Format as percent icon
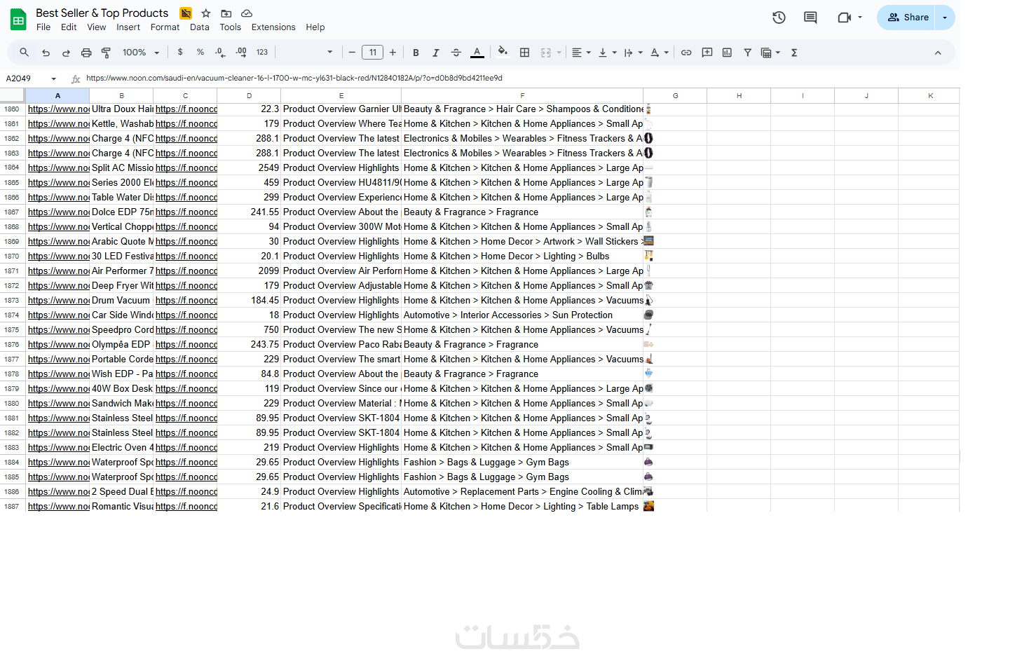This screenshot has width=1036, height=663. [x=200, y=53]
